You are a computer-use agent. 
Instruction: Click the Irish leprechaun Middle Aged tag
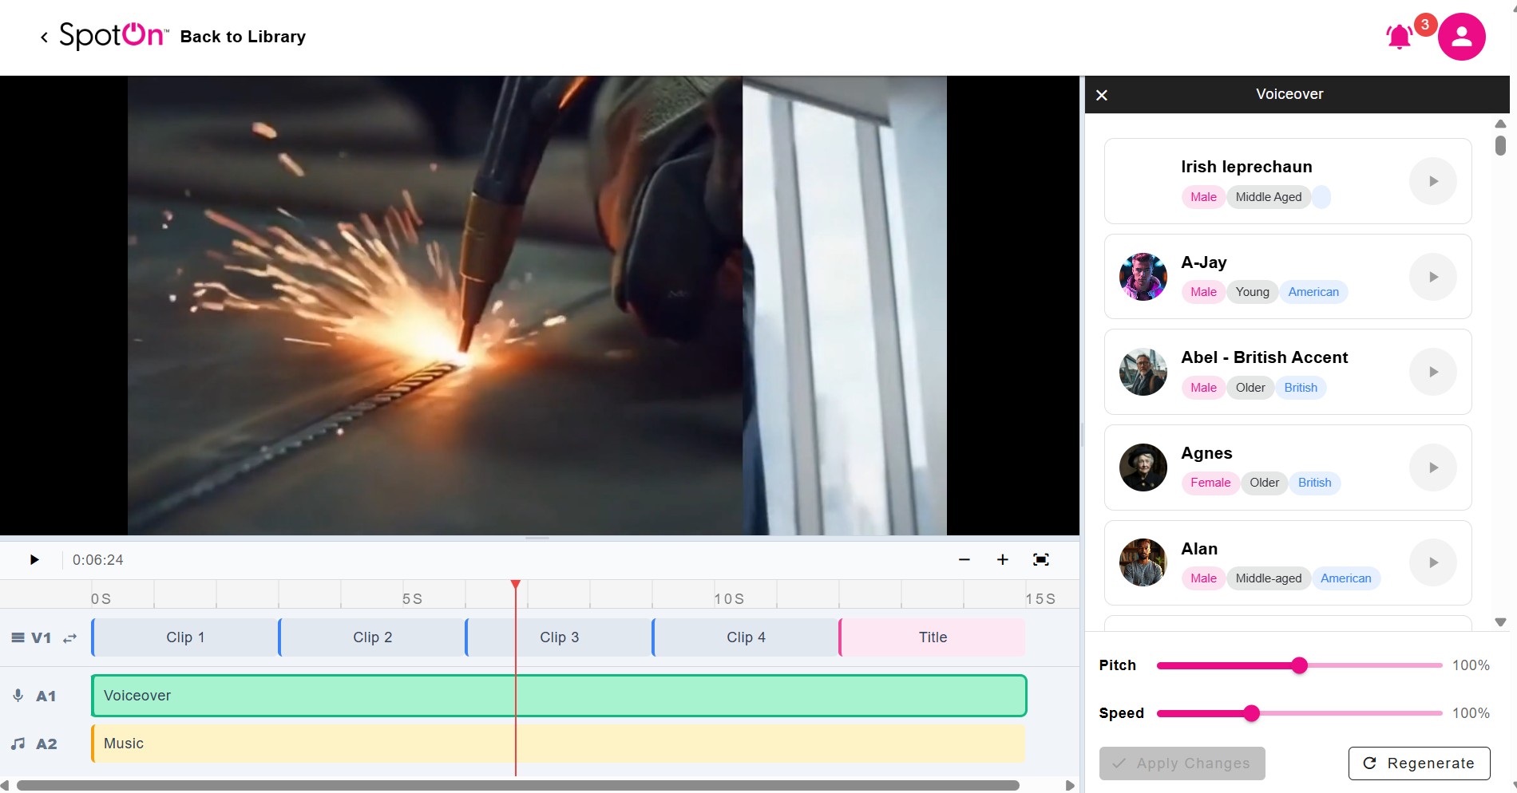pyautogui.click(x=1269, y=197)
